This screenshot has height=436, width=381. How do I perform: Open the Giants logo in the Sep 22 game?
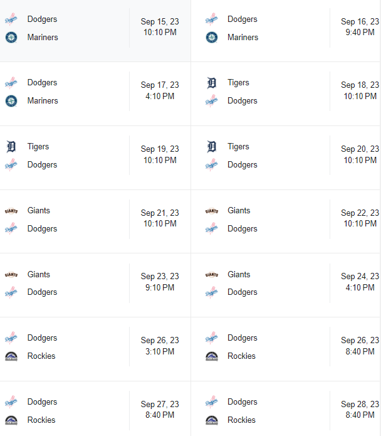pos(212,211)
